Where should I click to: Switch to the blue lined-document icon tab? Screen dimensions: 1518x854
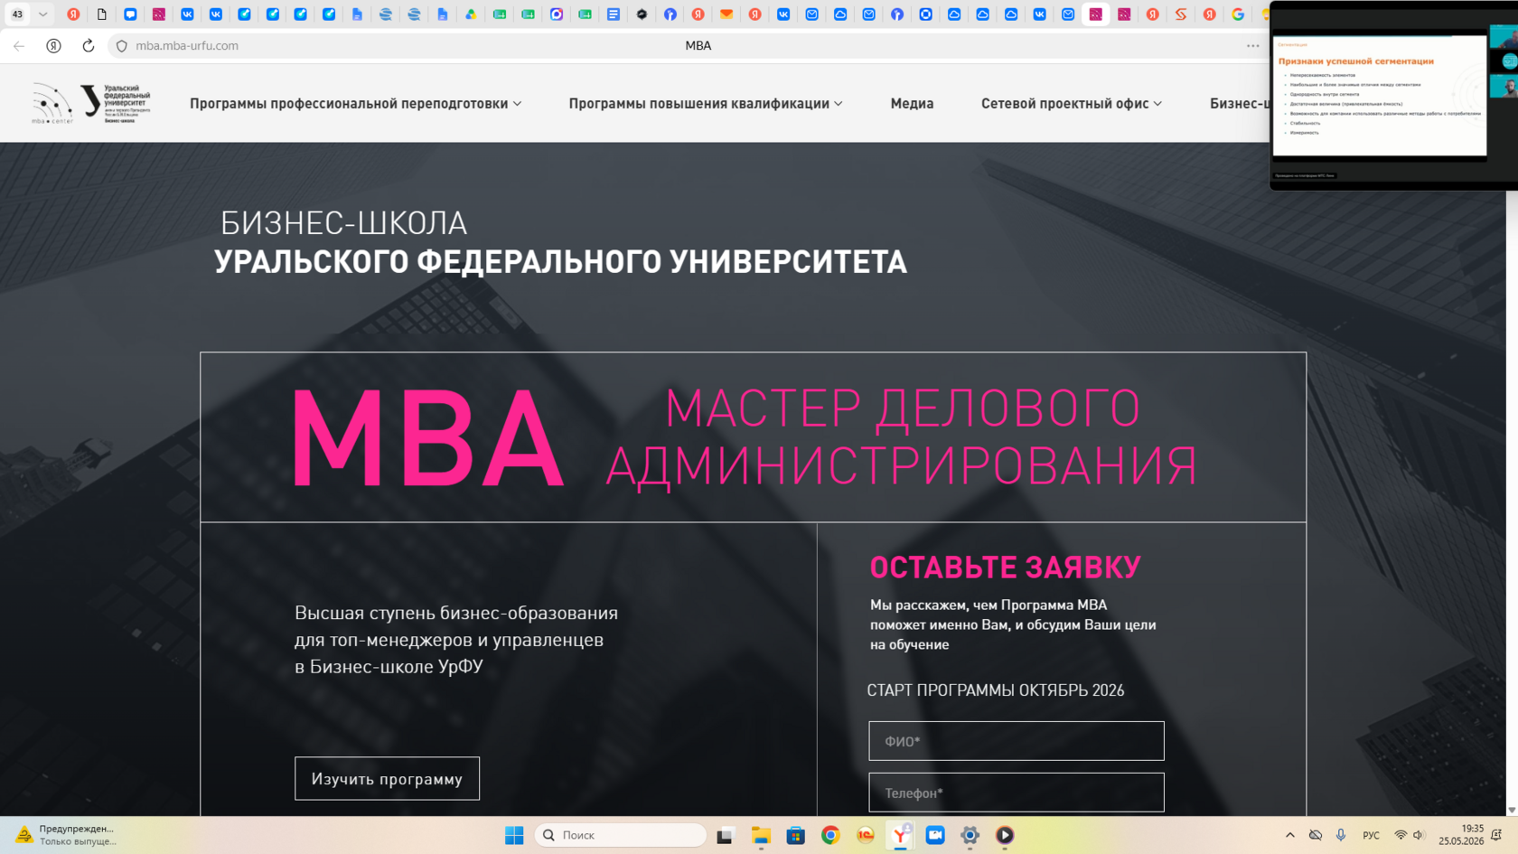click(x=614, y=14)
